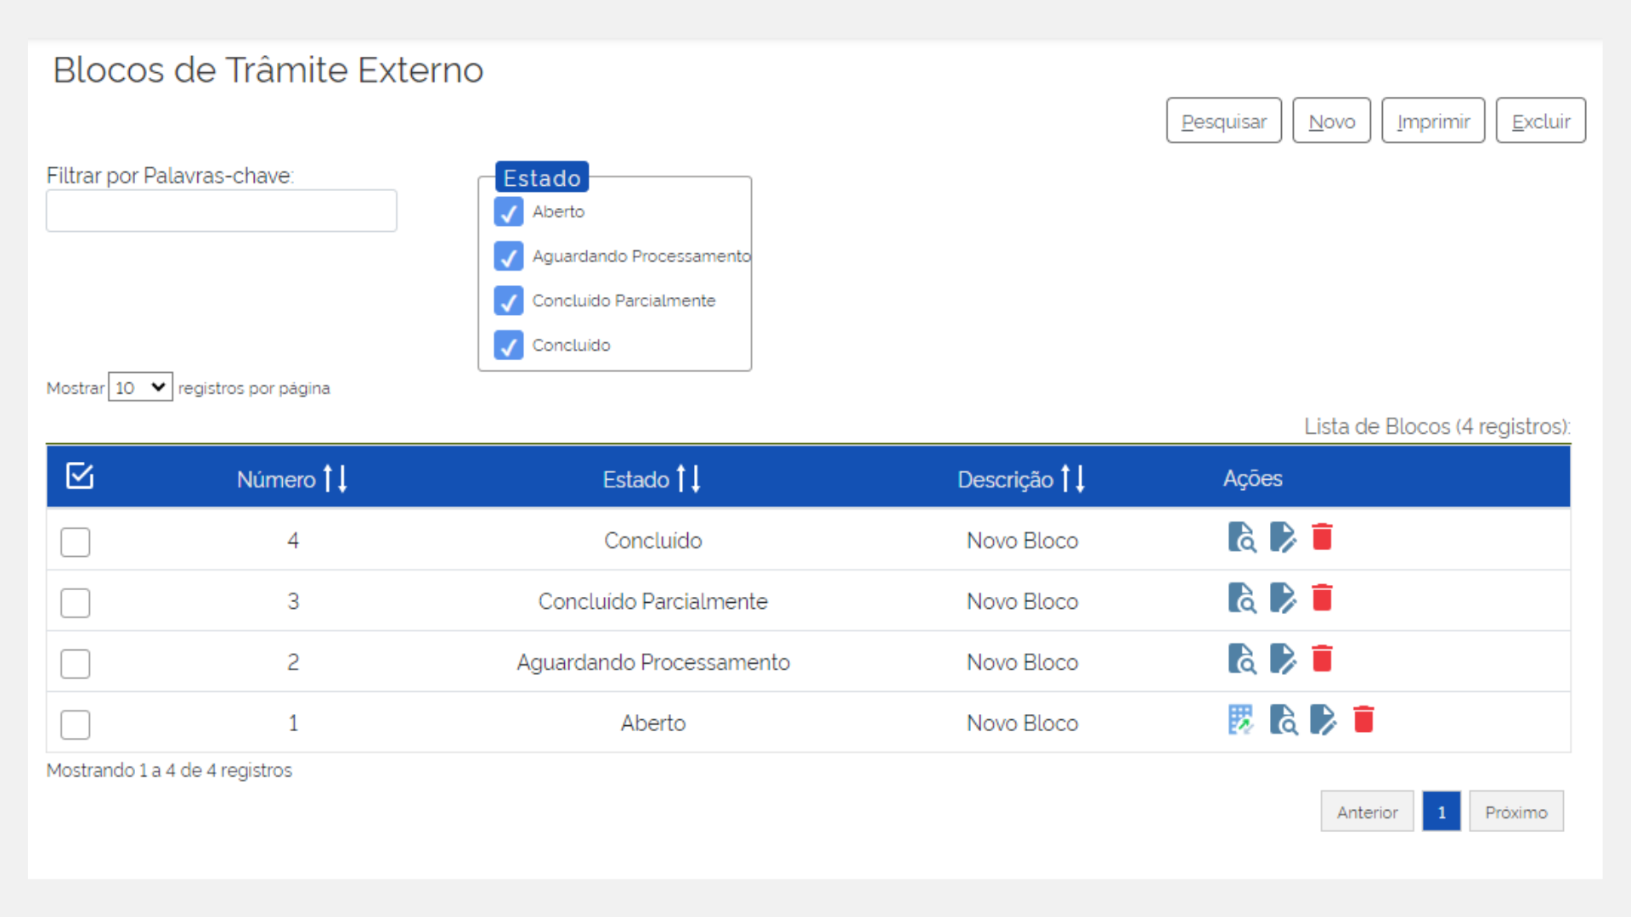This screenshot has width=1631, height=917.
Task: Select all rows with header checkbox
Action: pos(80,476)
